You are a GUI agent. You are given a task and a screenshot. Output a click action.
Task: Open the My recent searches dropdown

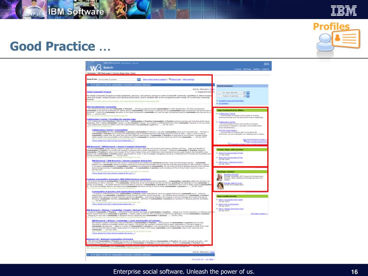click(x=231, y=93)
